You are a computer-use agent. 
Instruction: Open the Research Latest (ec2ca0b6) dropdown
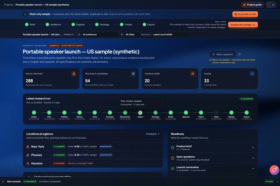[171, 35]
